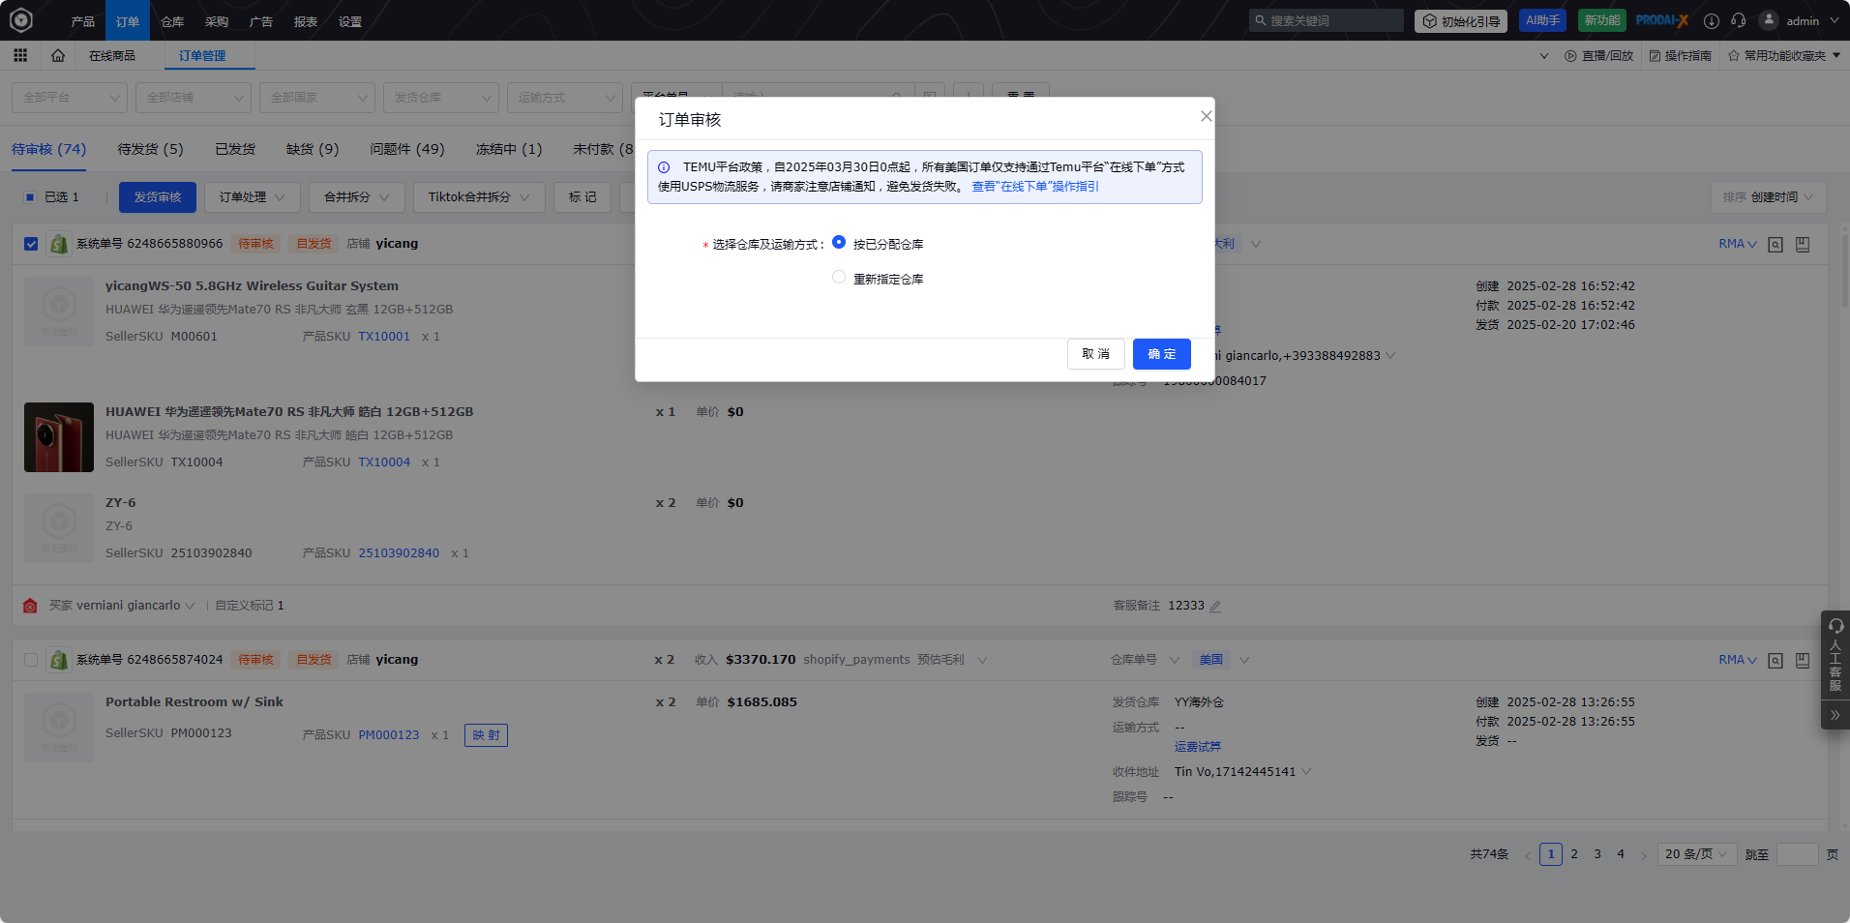Click the download icon in the top bar
The height and width of the screenshot is (923, 1850).
tap(1711, 20)
